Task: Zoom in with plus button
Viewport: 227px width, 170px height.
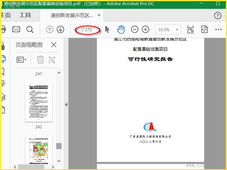Action: [146, 29]
